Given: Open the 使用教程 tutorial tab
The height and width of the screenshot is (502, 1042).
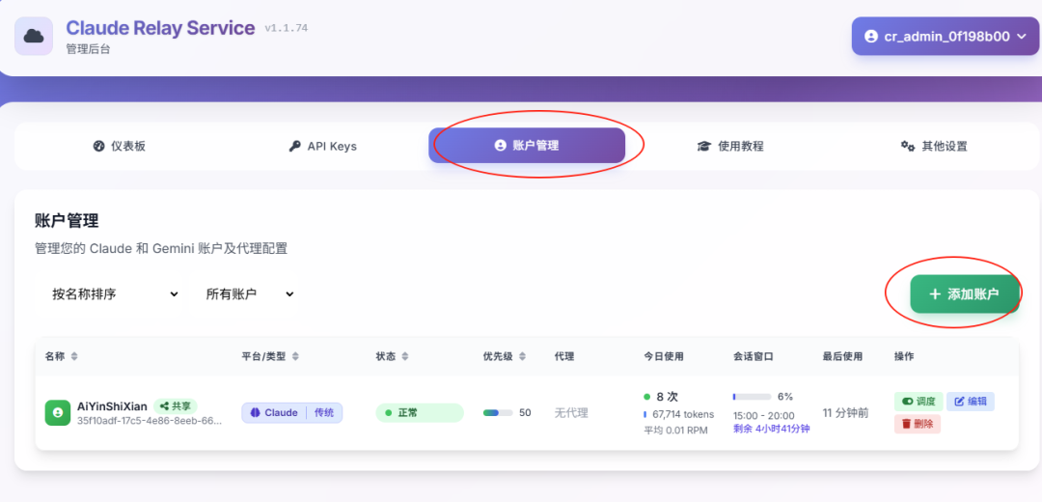Looking at the screenshot, I should point(729,147).
